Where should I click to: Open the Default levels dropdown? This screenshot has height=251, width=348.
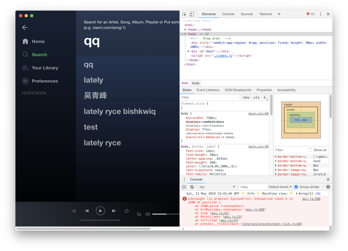[280, 187]
